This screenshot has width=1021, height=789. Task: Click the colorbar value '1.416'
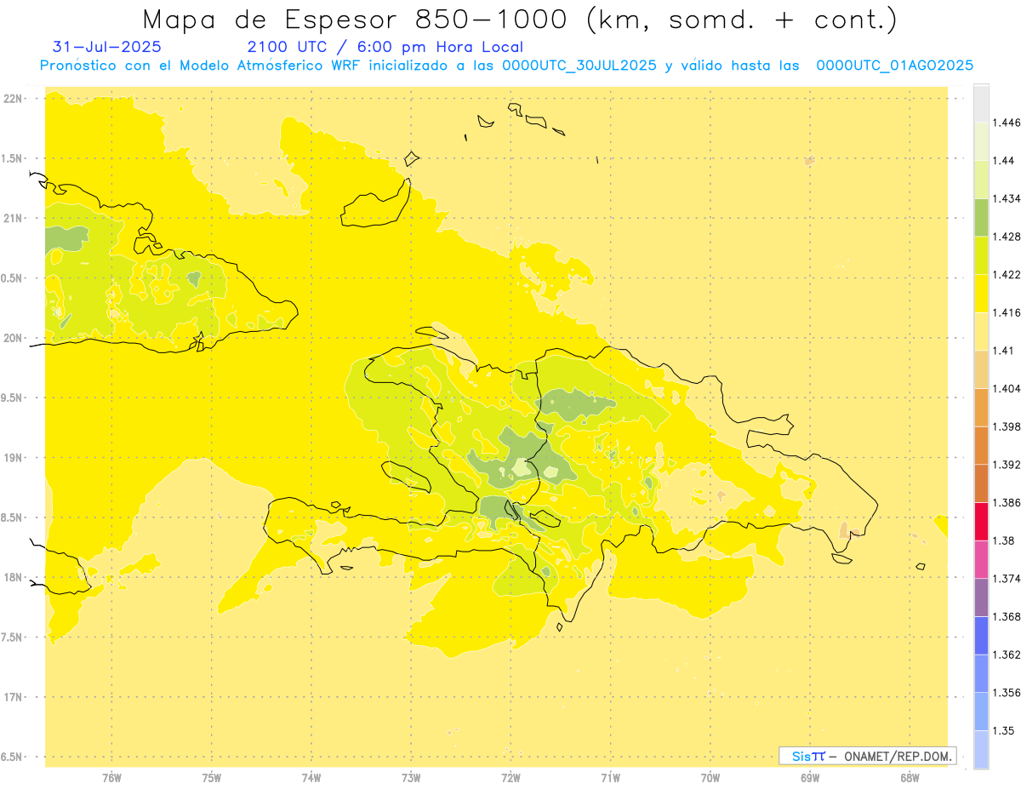tap(1007, 312)
